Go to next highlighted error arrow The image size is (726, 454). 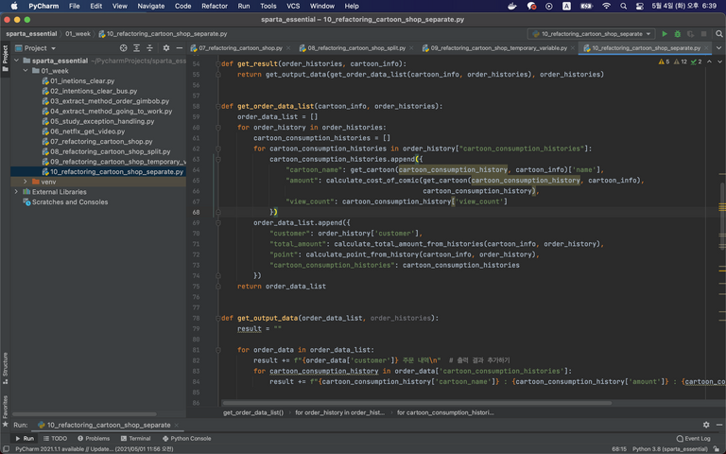pyautogui.click(x=719, y=61)
